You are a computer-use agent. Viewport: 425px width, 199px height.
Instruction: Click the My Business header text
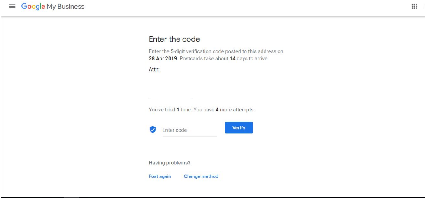point(65,7)
